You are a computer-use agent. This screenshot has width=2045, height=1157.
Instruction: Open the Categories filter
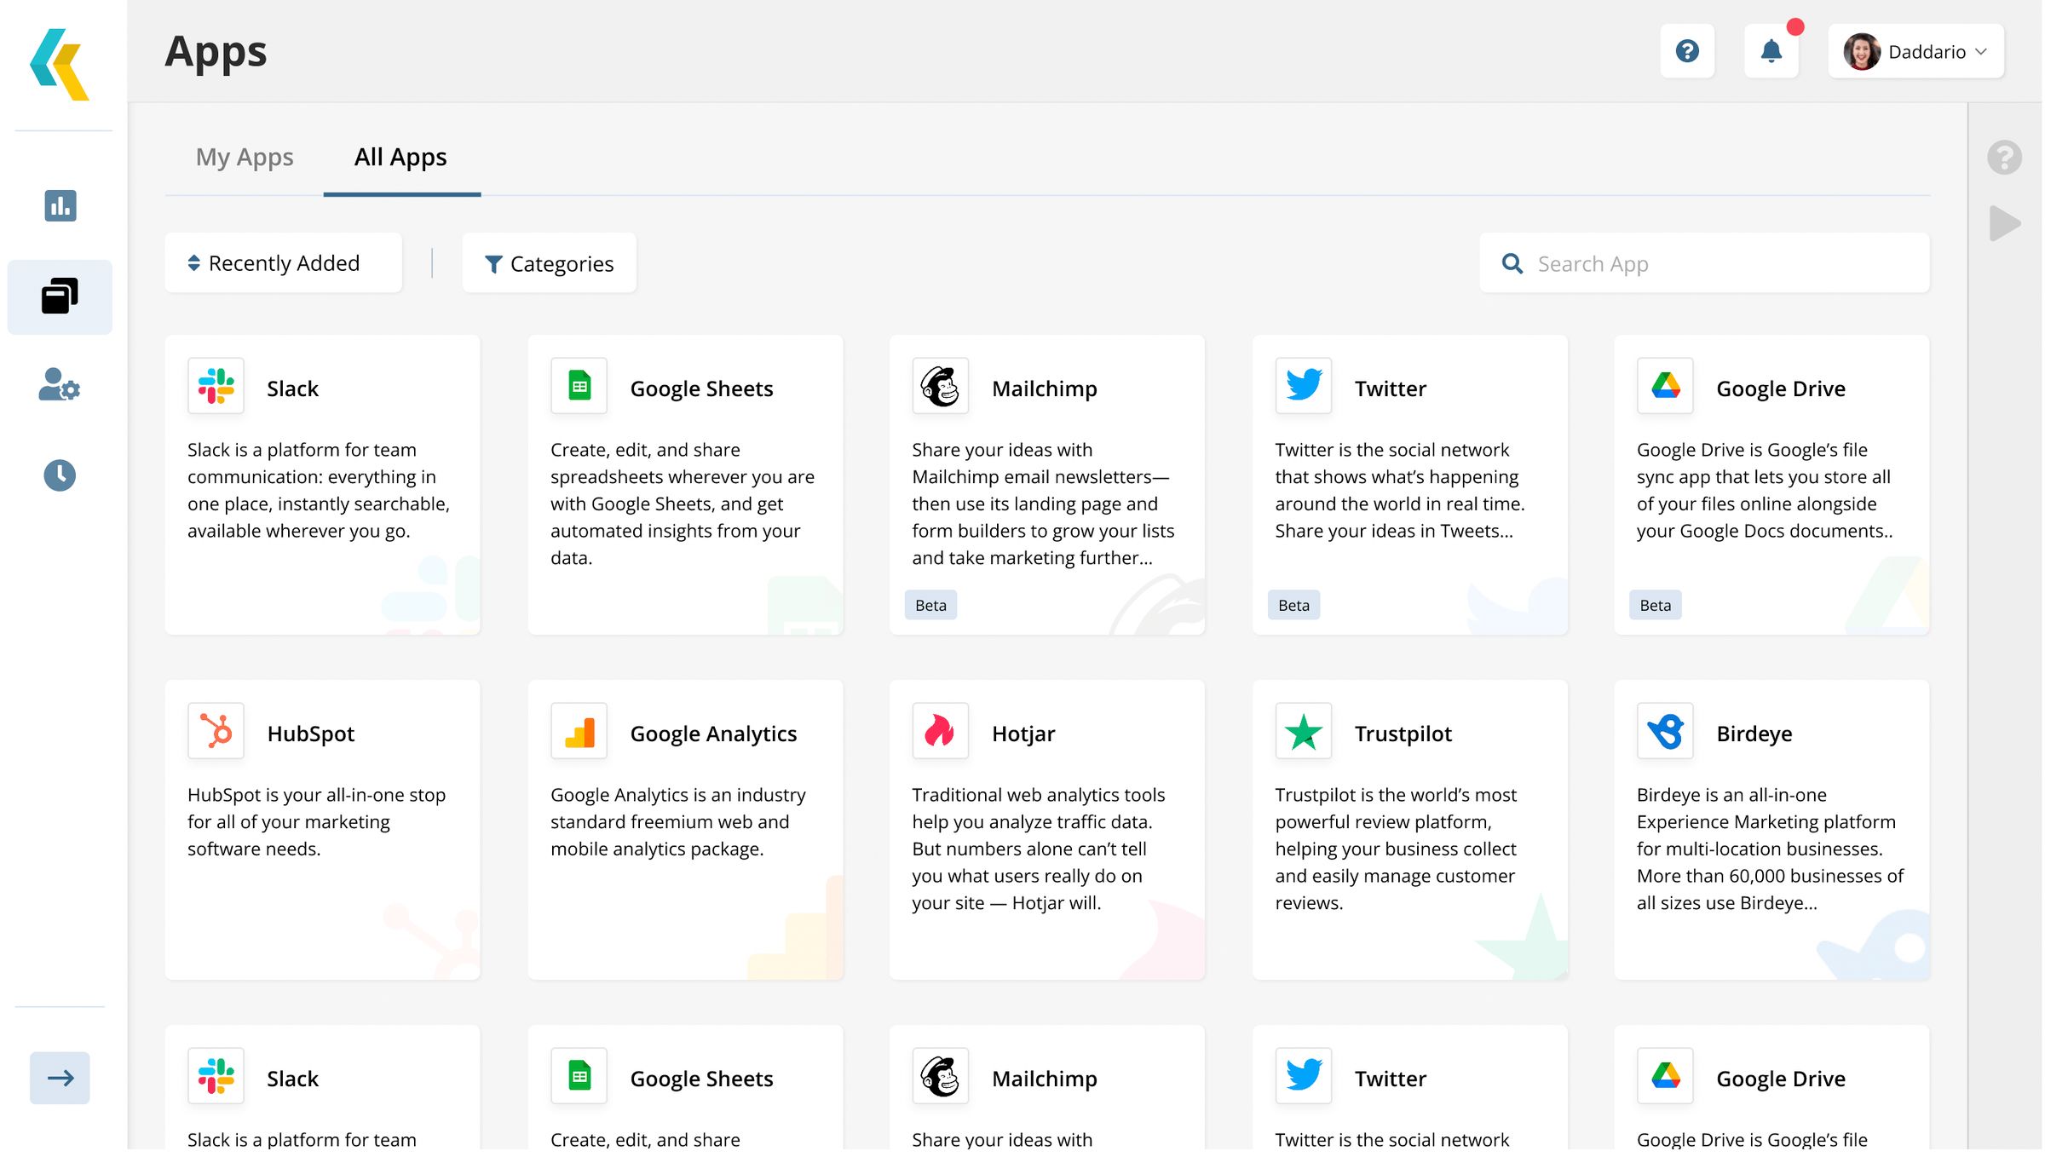point(549,263)
